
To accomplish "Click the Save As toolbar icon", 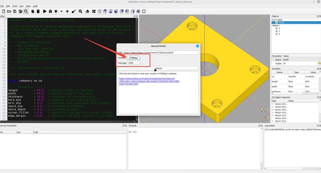I will 20,11.
